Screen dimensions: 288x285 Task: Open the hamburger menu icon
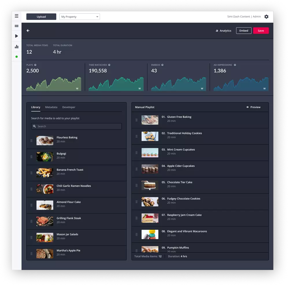click(16, 16)
